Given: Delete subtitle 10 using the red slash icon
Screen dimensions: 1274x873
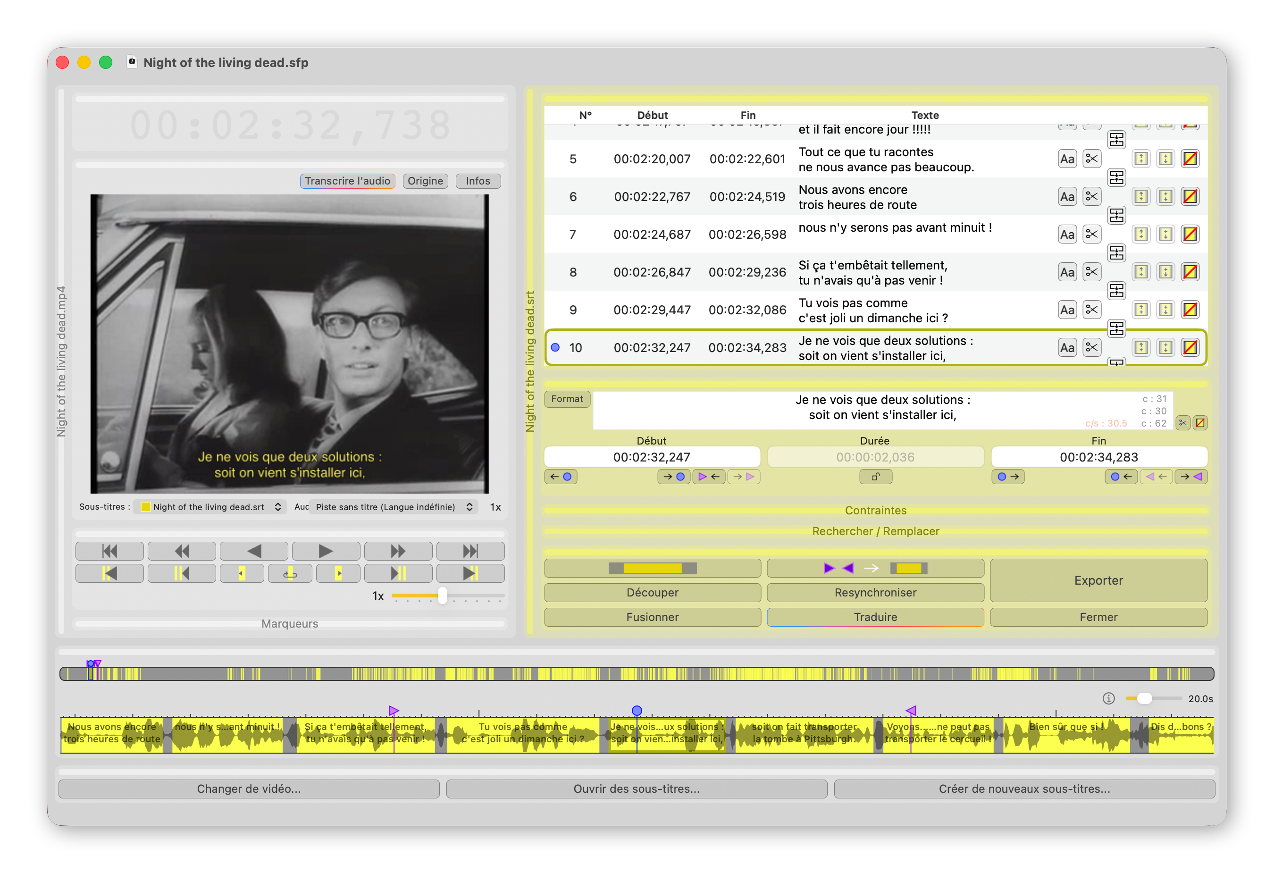Looking at the screenshot, I should coord(1190,348).
